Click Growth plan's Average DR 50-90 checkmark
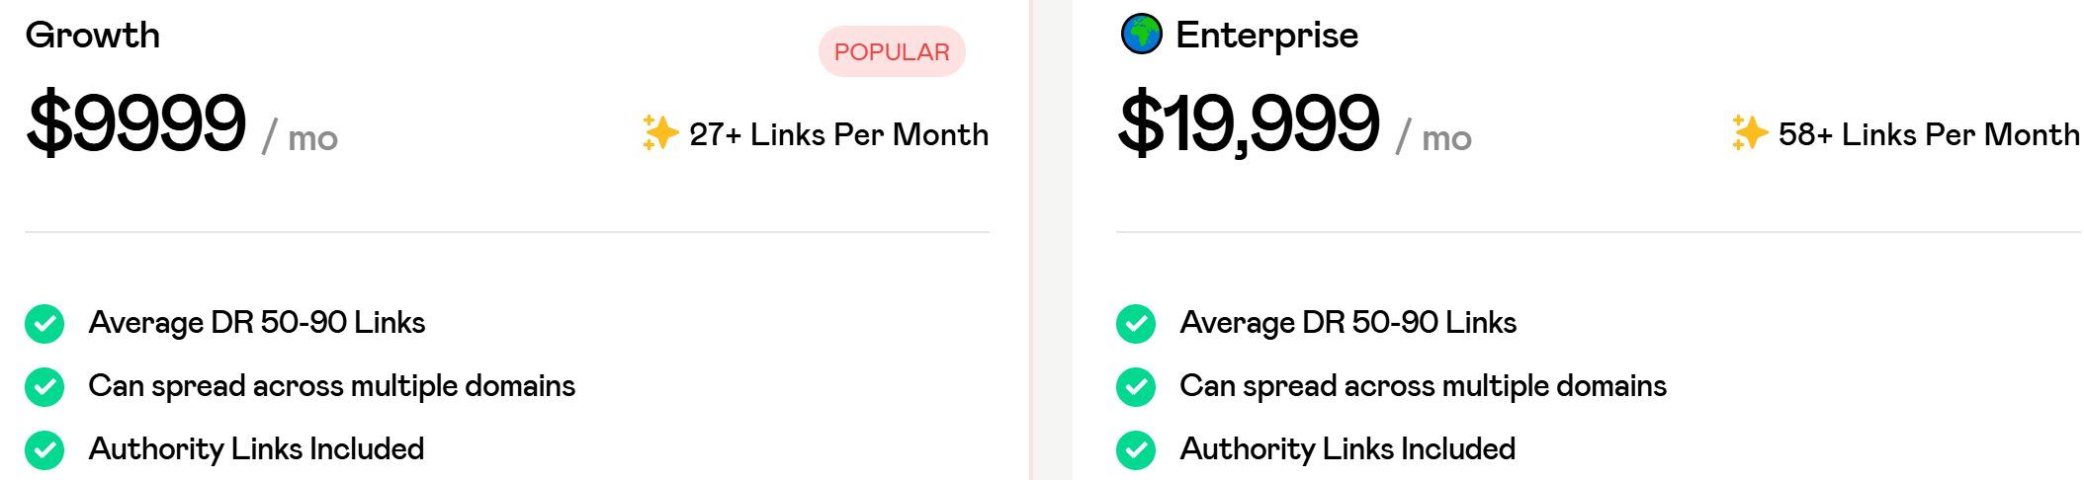Screen dimensions: 2084x480 coord(44,323)
